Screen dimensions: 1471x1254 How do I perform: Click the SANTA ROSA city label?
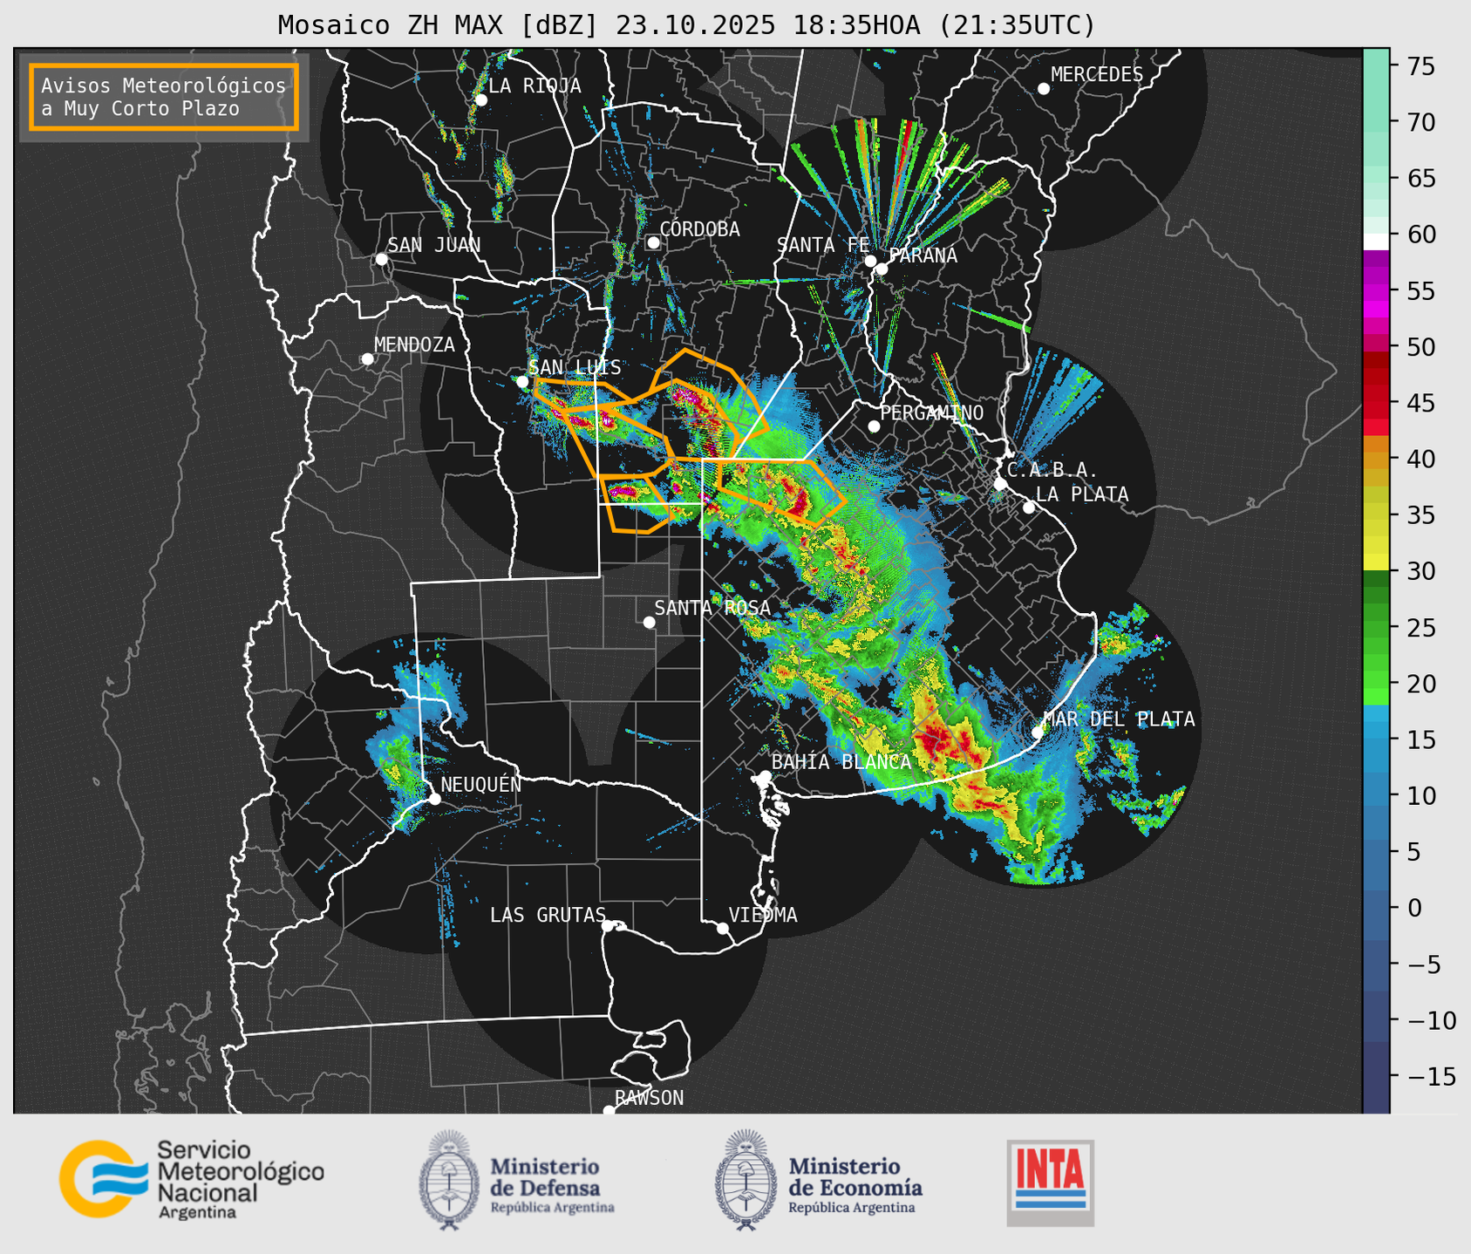coord(712,608)
